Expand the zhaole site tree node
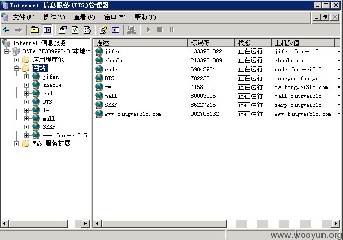 pyautogui.click(x=26, y=85)
